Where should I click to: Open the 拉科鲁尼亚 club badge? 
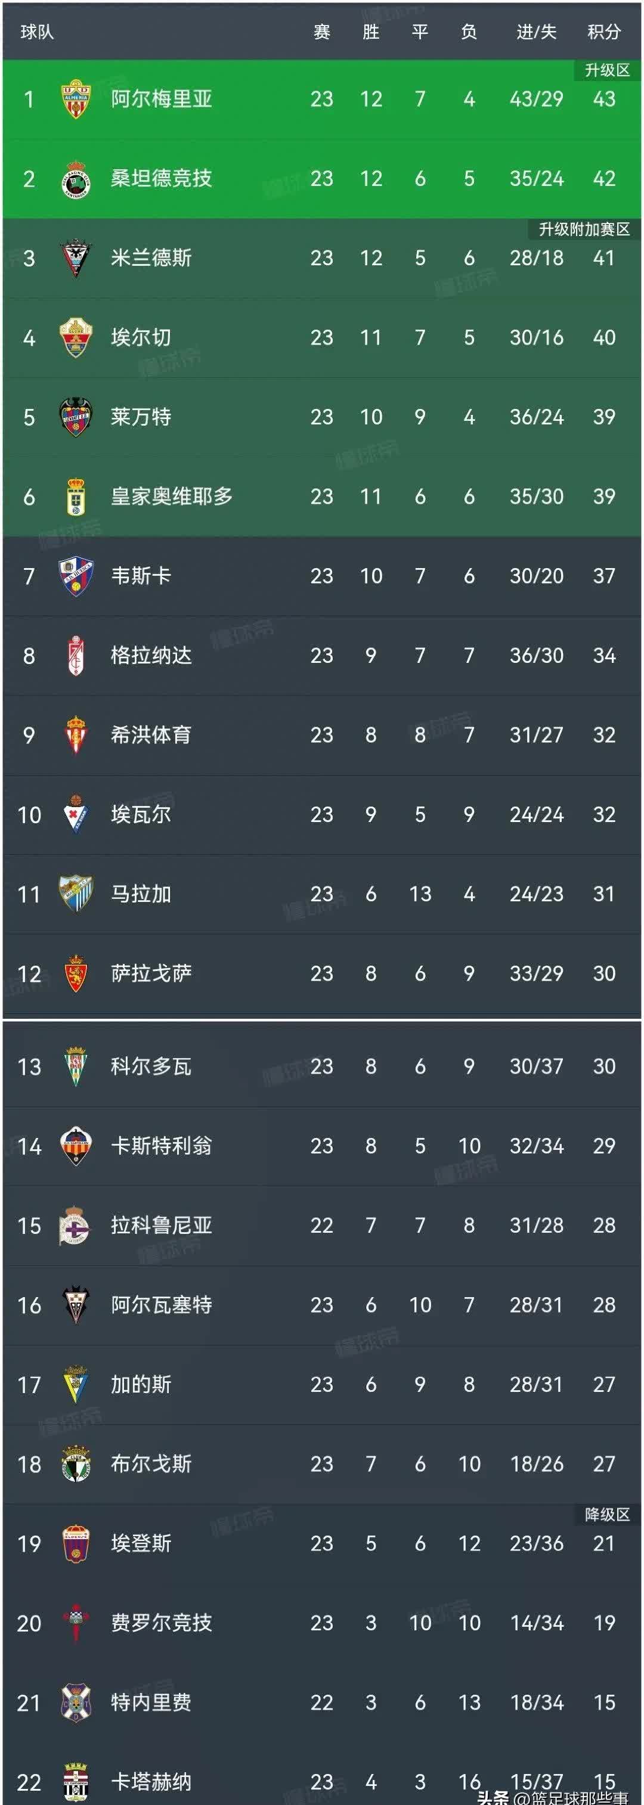pos(76,1226)
